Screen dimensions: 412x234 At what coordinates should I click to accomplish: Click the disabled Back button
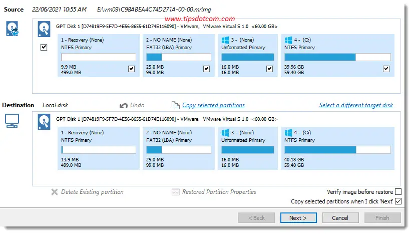tap(256, 218)
